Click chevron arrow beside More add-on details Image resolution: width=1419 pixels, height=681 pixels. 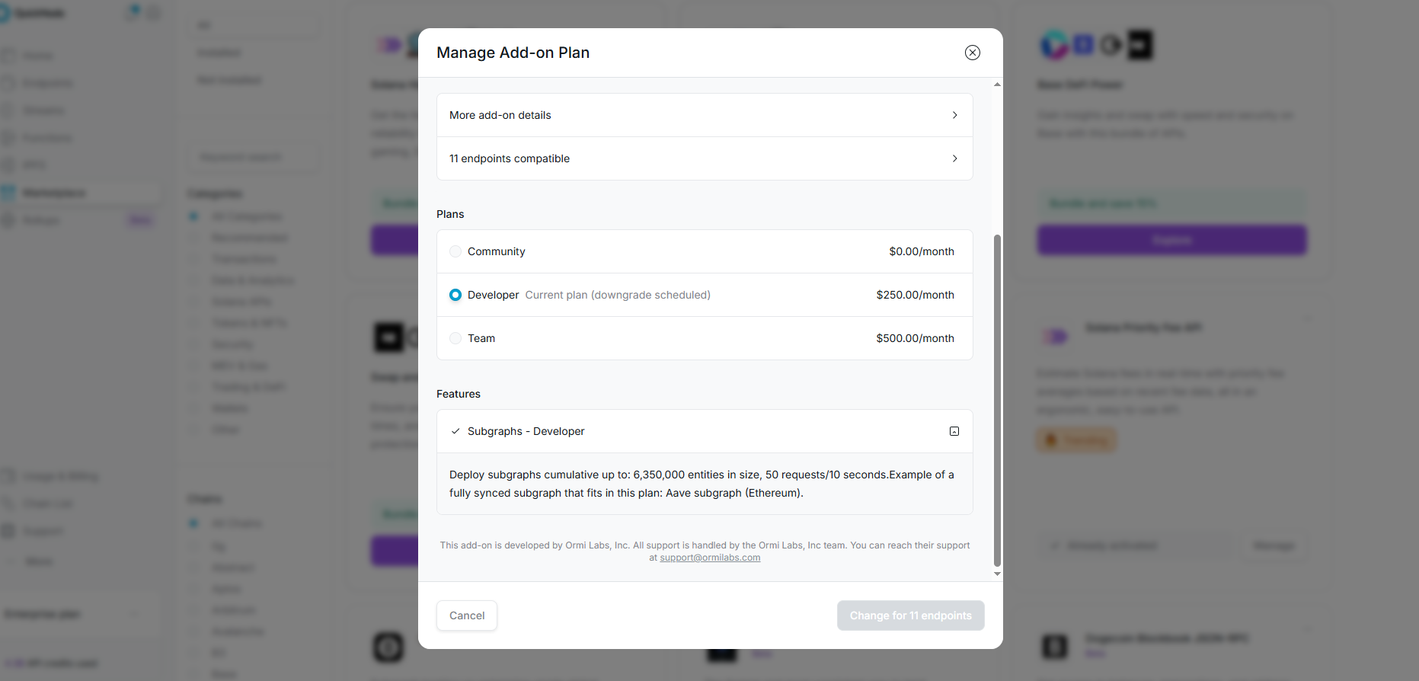[x=954, y=115]
